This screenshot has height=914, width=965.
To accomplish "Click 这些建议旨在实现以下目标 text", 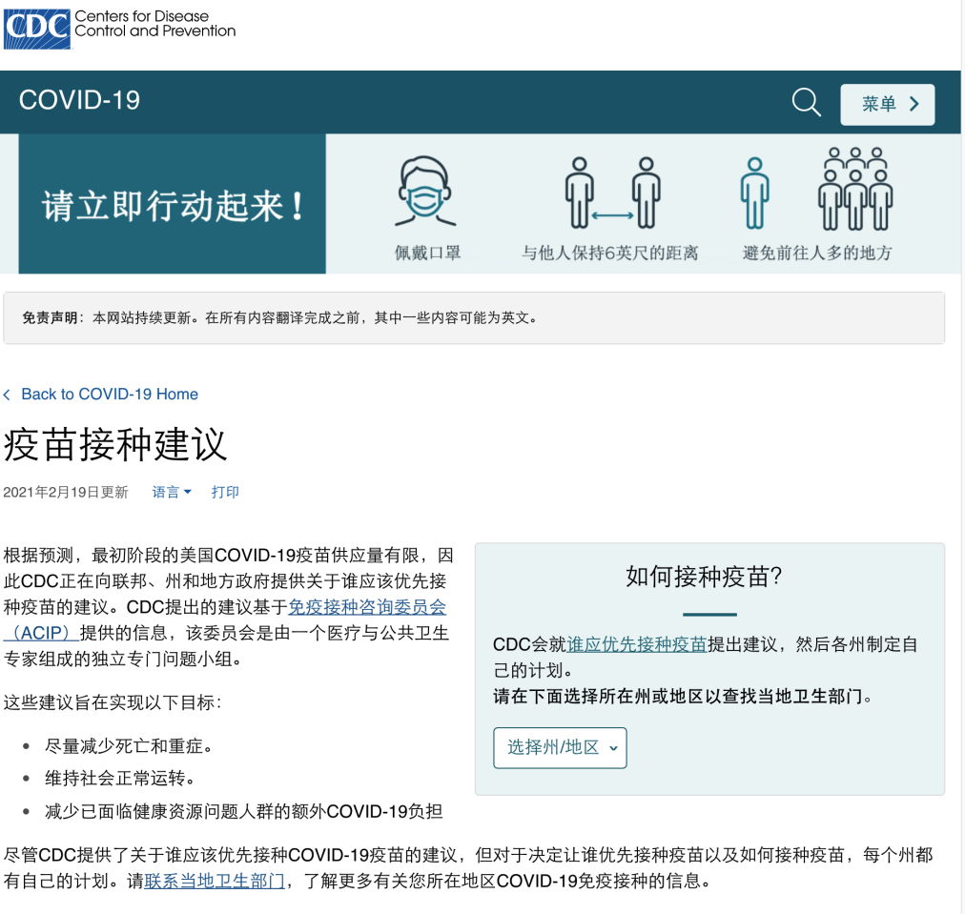I will pyautogui.click(x=113, y=702).
